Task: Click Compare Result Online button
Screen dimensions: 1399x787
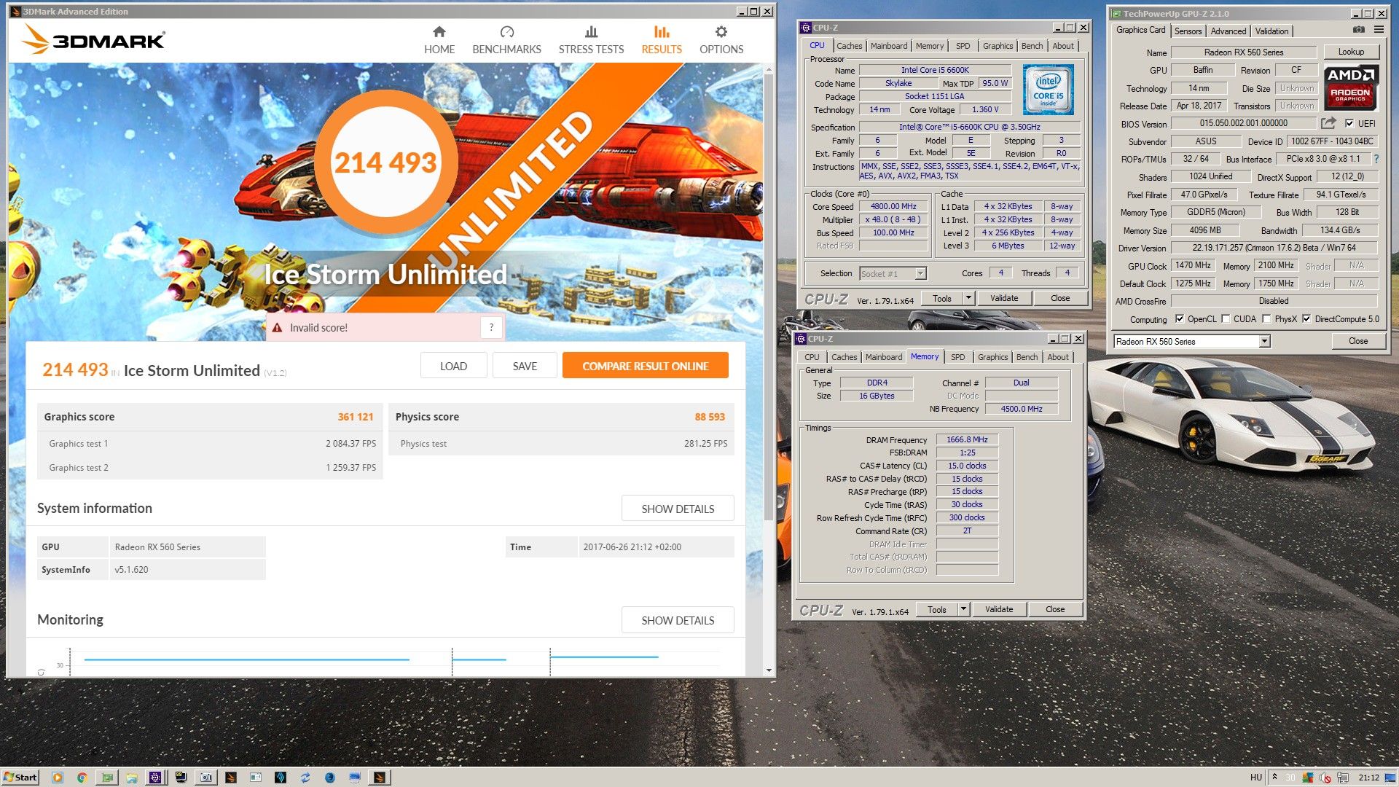Action: pos(645,366)
